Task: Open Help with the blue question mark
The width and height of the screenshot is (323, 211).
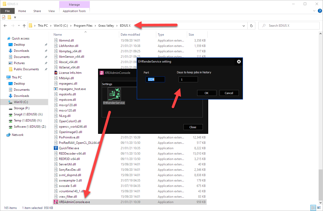Action: pos(320,11)
